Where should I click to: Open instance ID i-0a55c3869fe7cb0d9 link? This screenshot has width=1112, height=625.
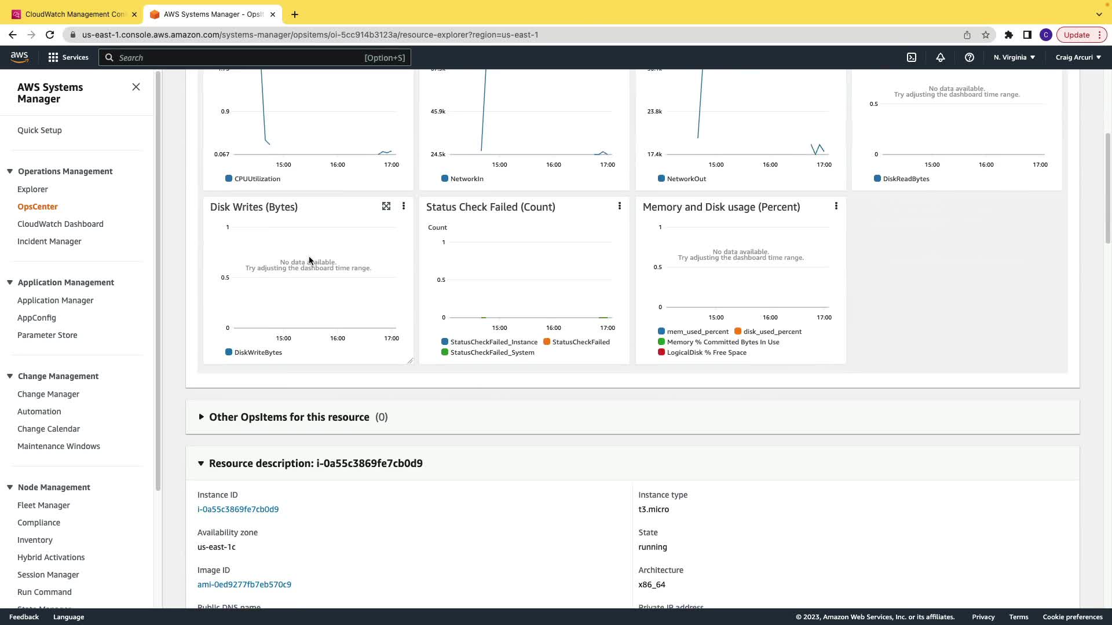[238, 509]
